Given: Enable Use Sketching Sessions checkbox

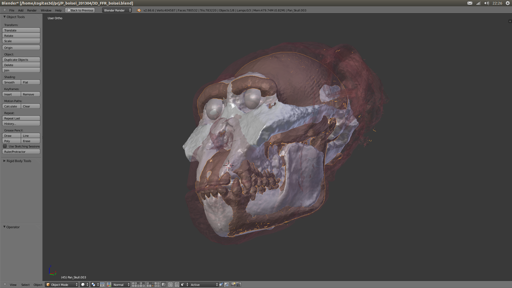Looking at the screenshot, I should click(5, 146).
